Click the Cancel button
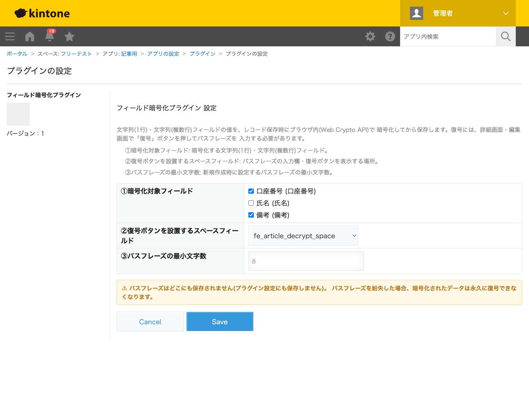 coord(150,321)
